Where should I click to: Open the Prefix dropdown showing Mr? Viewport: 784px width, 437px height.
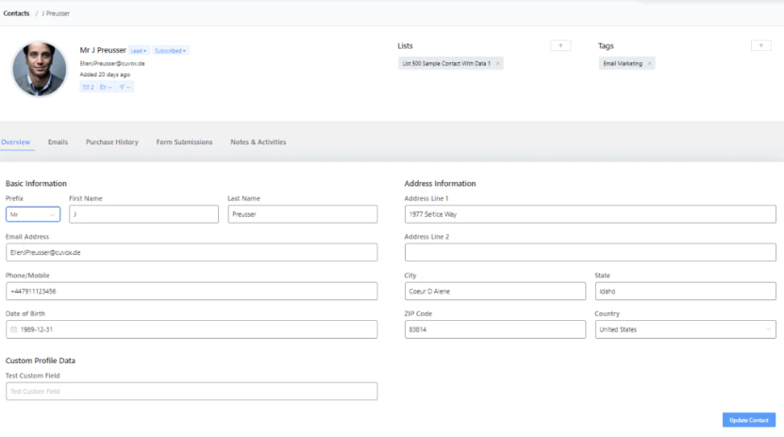click(33, 214)
